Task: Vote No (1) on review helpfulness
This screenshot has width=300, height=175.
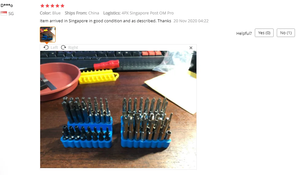Action: [x=286, y=33]
